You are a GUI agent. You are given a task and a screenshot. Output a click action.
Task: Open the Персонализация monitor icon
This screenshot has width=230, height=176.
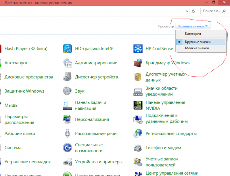pyautogui.click(x=67, y=119)
